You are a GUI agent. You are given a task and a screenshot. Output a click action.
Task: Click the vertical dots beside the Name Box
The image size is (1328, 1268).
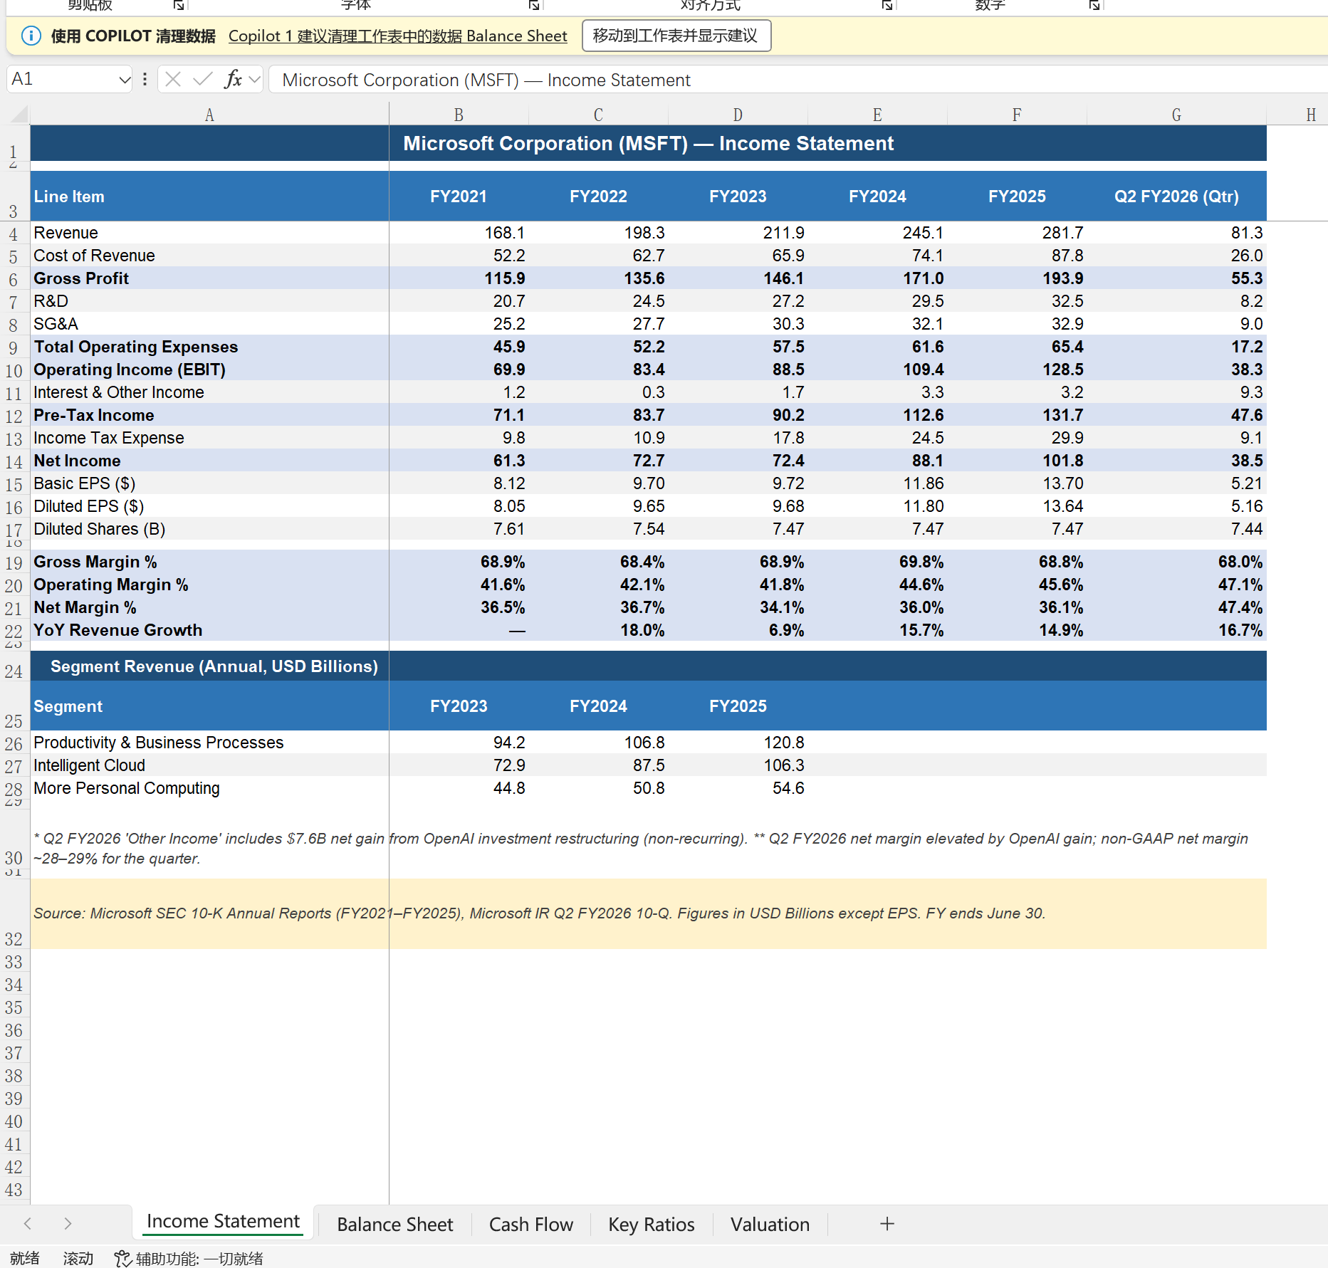145,79
